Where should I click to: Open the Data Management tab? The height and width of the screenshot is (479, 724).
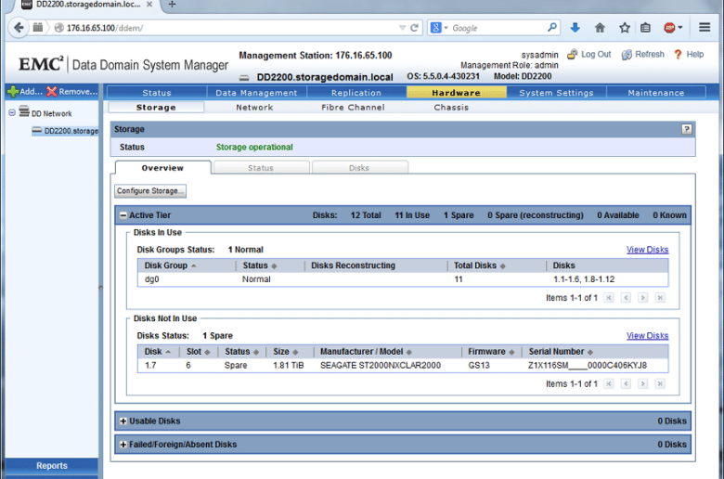(x=257, y=93)
